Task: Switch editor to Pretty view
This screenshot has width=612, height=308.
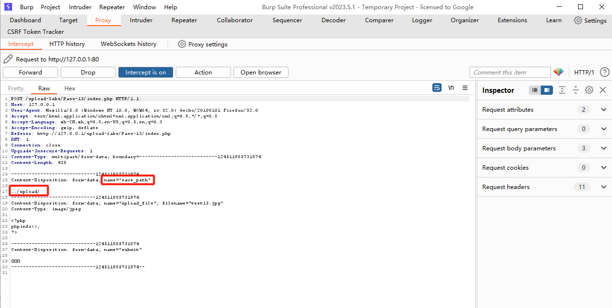Action: [15, 88]
